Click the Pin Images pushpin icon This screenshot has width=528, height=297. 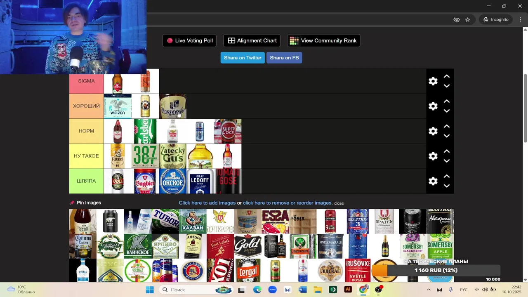72,203
